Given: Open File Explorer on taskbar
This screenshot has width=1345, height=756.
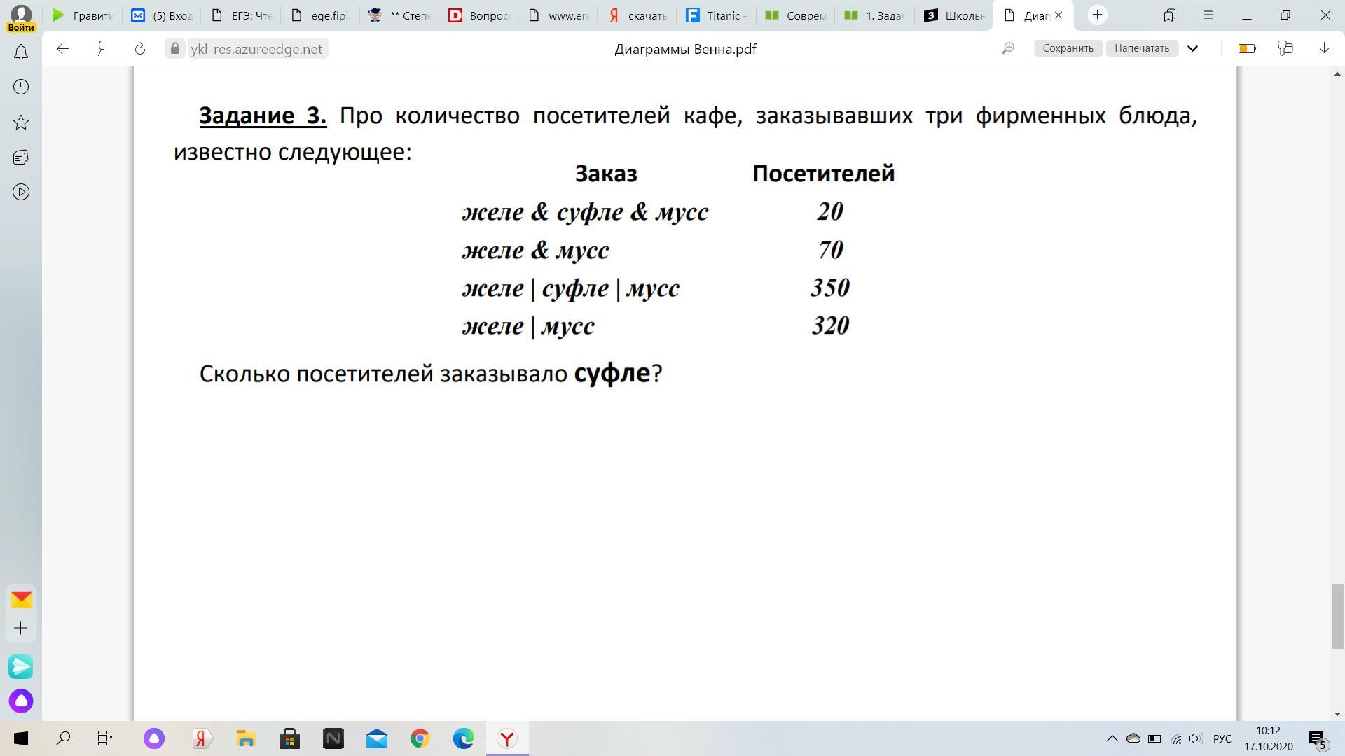Looking at the screenshot, I should pyautogui.click(x=246, y=738).
